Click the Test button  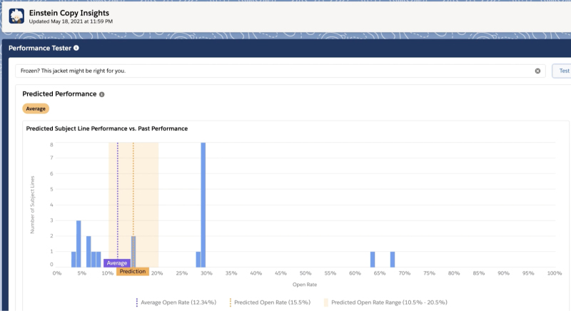click(x=562, y=71)
